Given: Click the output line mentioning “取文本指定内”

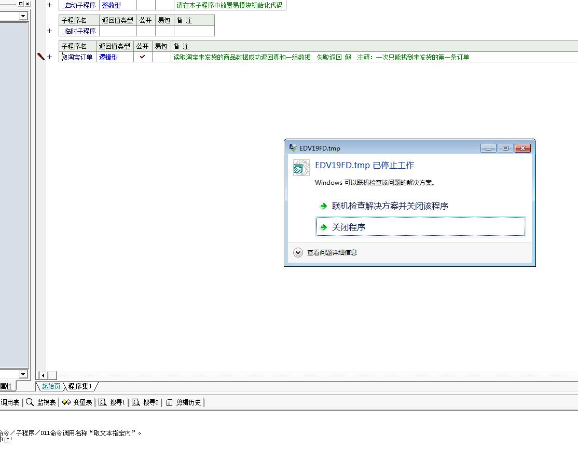Looking at the screenshot, I should coord(71,433).
